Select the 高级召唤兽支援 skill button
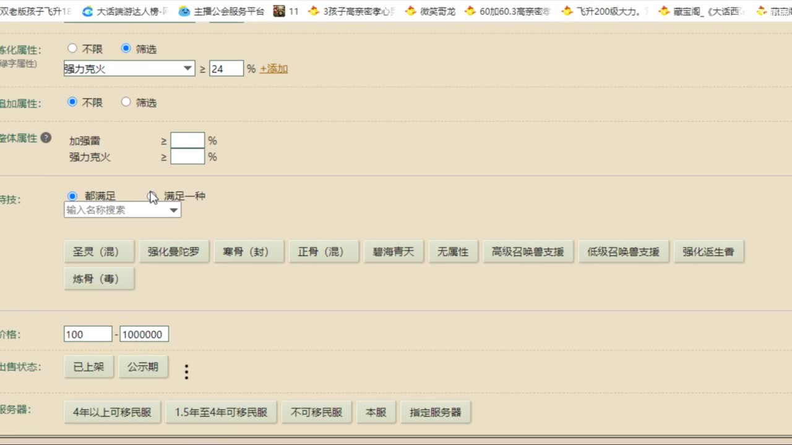Viewport: 792px width, 445px height. [528, 252]
